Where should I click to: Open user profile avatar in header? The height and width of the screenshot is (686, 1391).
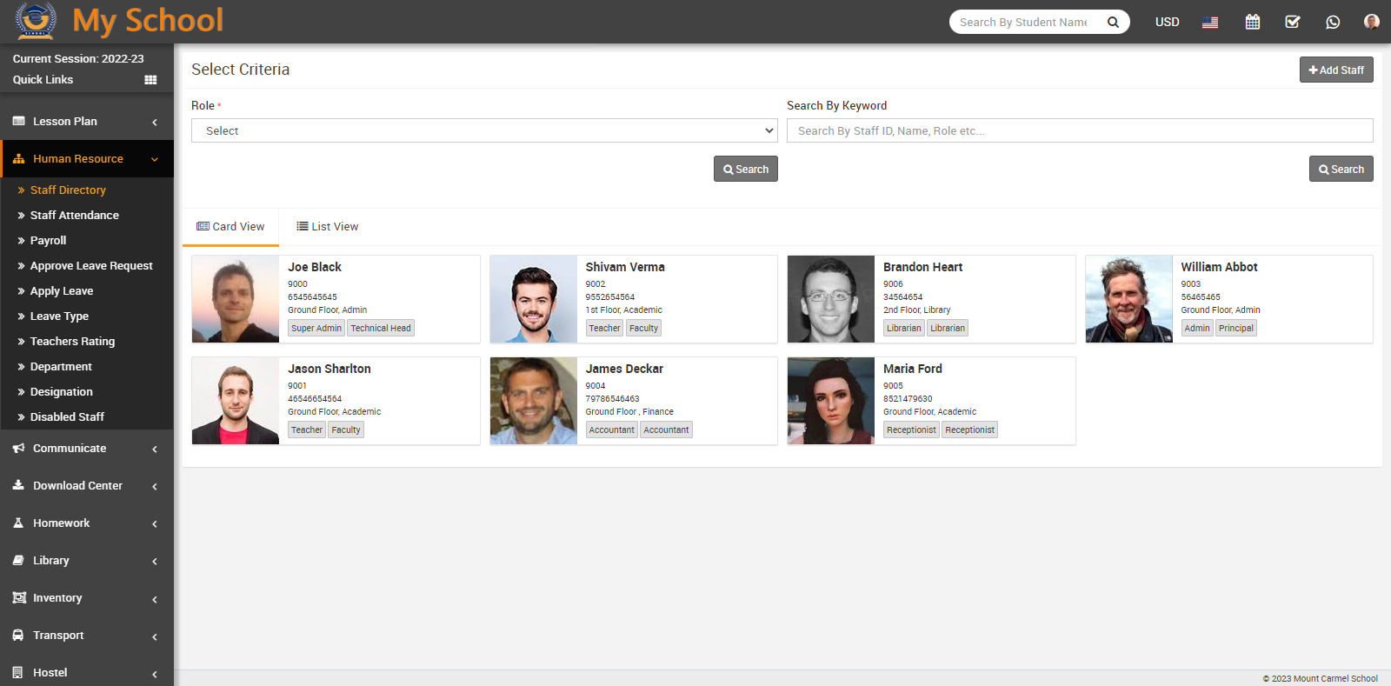coord(1372,22)
